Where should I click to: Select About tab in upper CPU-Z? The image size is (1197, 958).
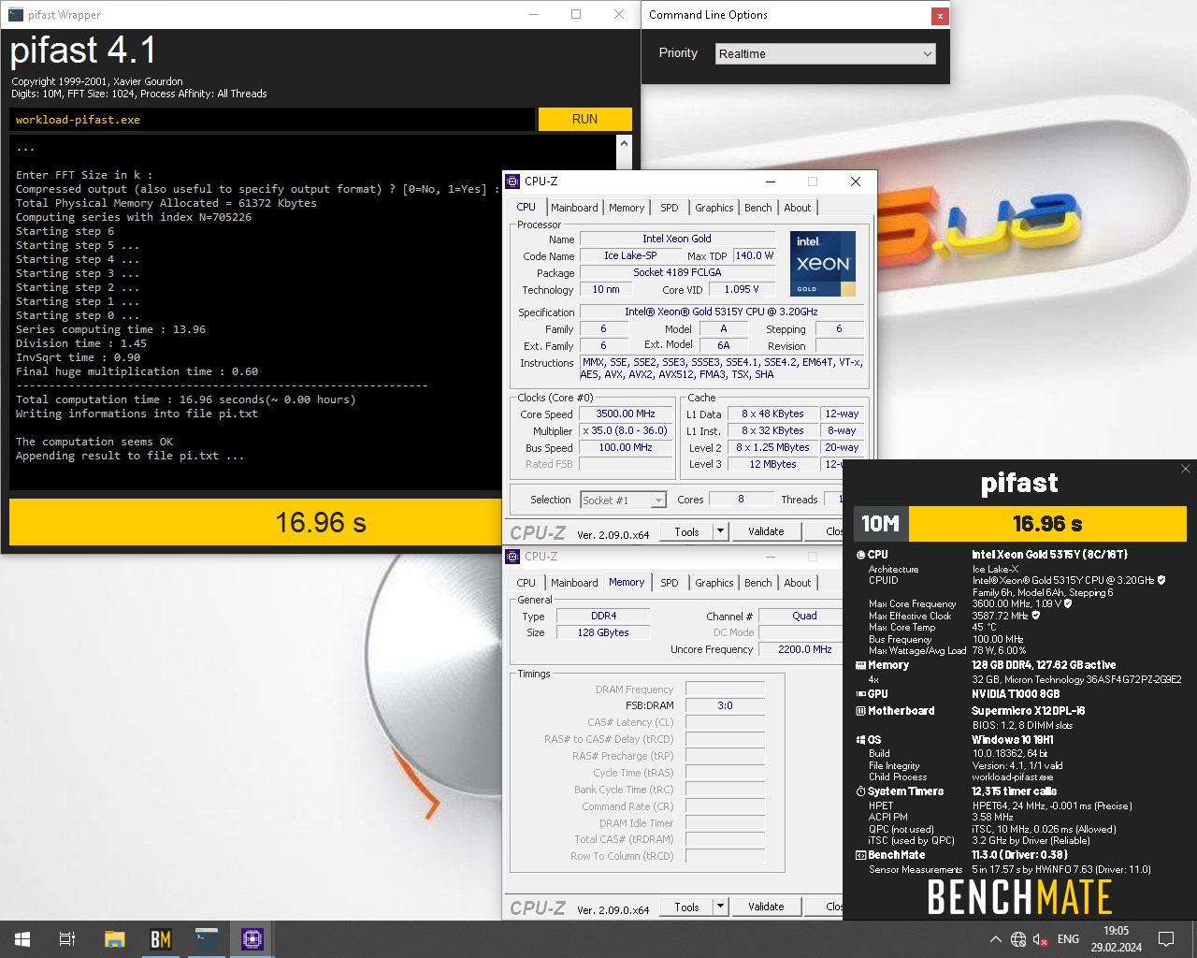798,208
